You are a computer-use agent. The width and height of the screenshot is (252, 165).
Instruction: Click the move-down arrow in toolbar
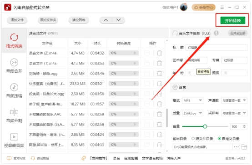pyautogui.click(x=118, y=20)
